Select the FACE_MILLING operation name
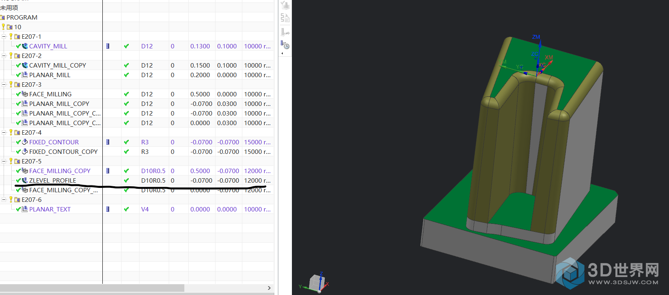This screenshot has height=295, width=669. tap(50, 94)
